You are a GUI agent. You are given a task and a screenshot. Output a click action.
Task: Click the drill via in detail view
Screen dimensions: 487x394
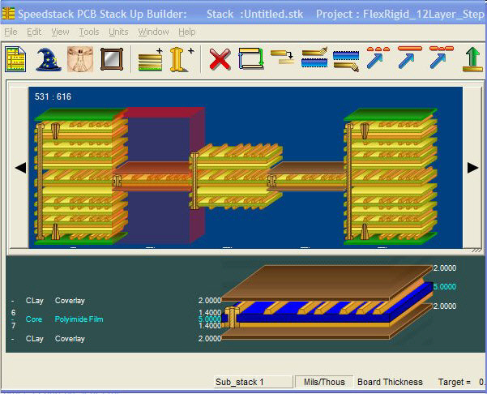coord(232,317)
